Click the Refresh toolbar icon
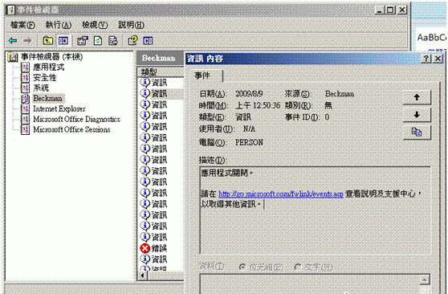 coord(98,41)
